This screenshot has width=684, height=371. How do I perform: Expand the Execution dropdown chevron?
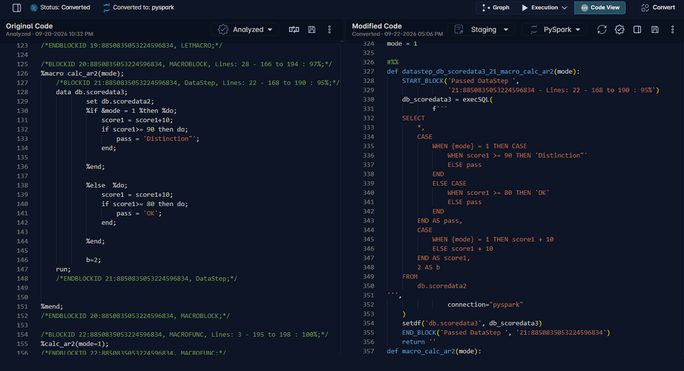tap(564, 8)
